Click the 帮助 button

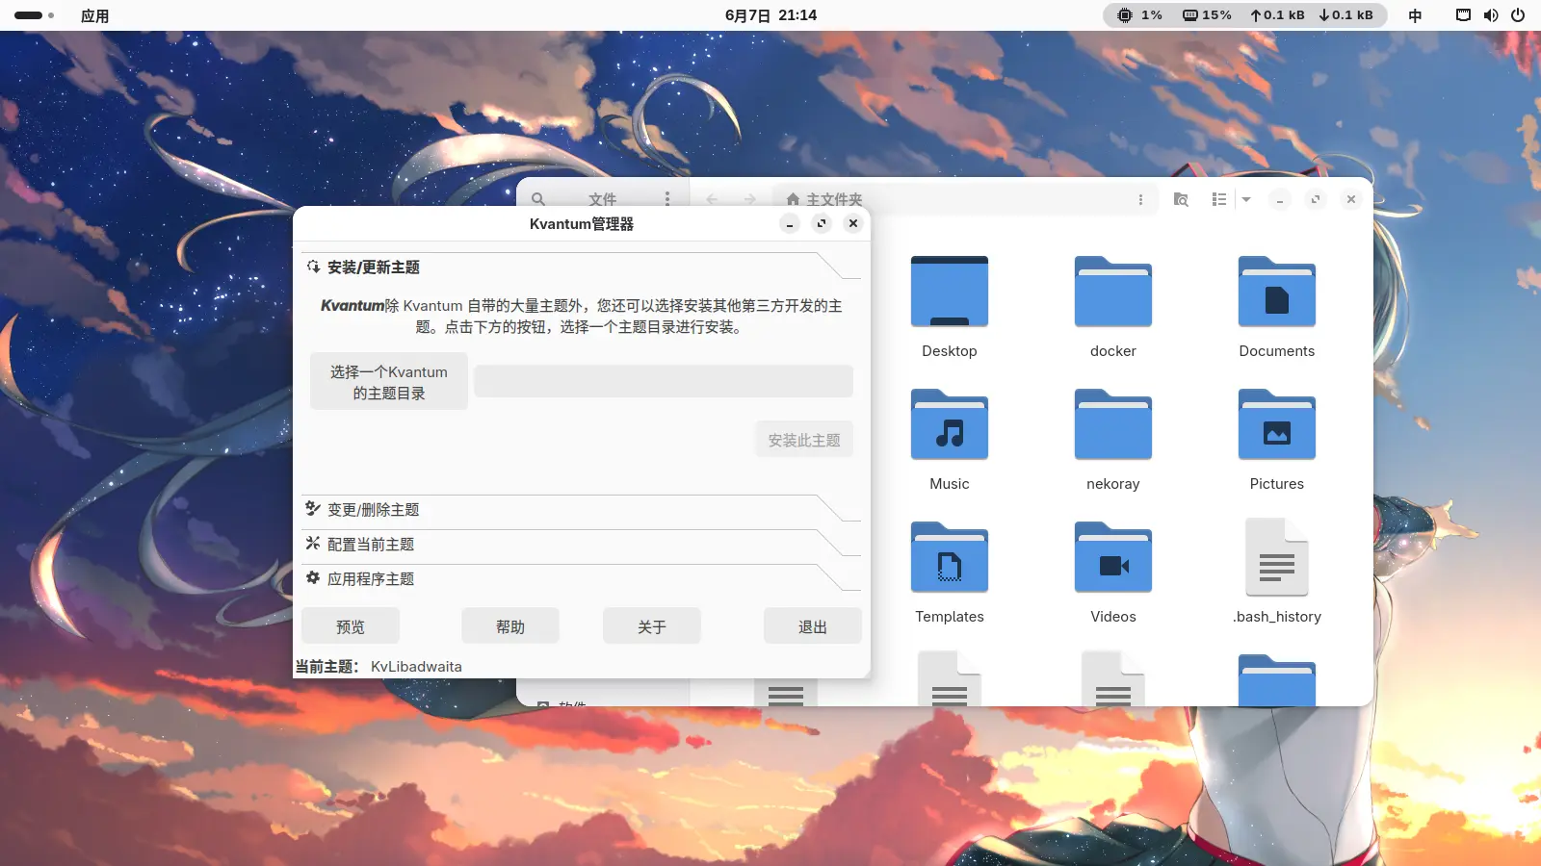(x=510, y=626)
